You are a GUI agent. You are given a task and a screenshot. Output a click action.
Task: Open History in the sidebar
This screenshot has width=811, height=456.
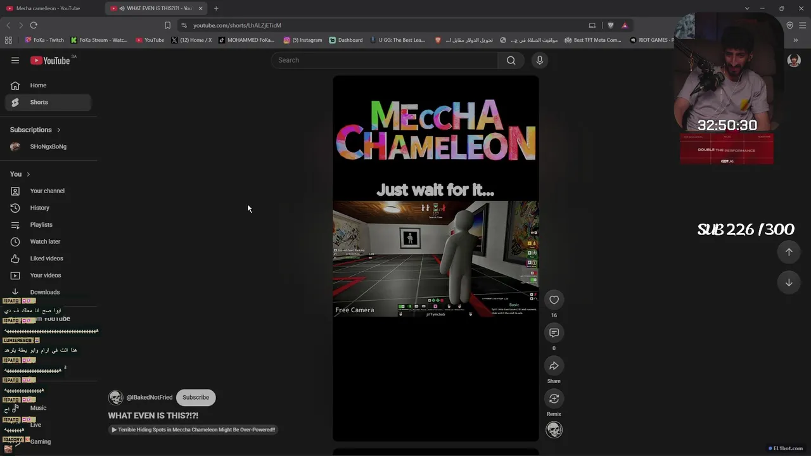pyautogui.click(x=48, y=208)
